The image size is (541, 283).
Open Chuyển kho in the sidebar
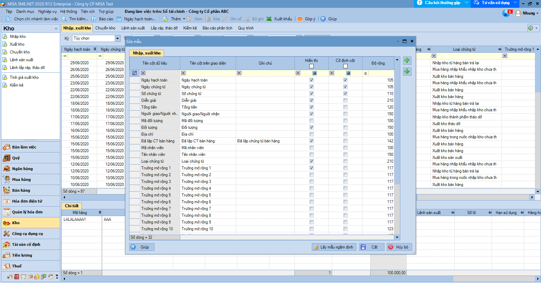[20, 52]
